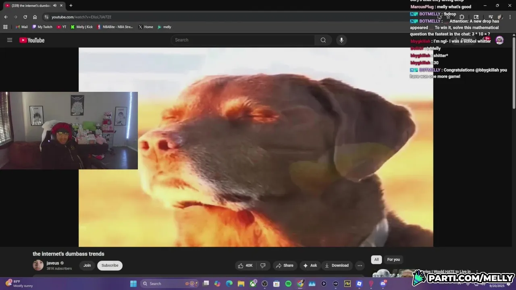Image resolution: width=516 pixels, height=290 pixels.
Task: Mute the tab via its speaker icon
Action: click(54, 6)
